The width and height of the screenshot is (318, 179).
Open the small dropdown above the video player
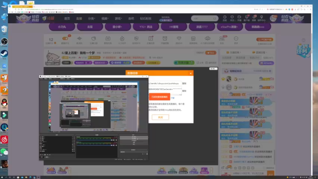point(213,69)
